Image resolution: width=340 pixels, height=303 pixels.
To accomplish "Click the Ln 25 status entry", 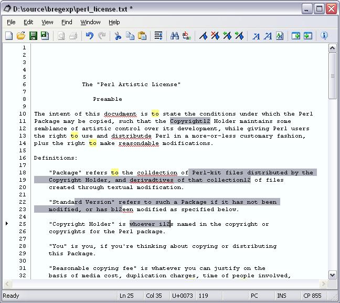I will 126,296.
